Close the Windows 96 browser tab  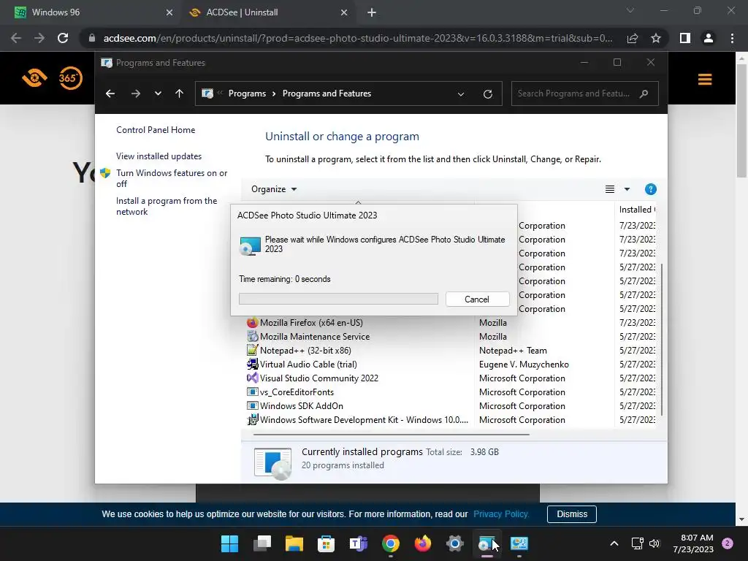[x=169, y=13]
